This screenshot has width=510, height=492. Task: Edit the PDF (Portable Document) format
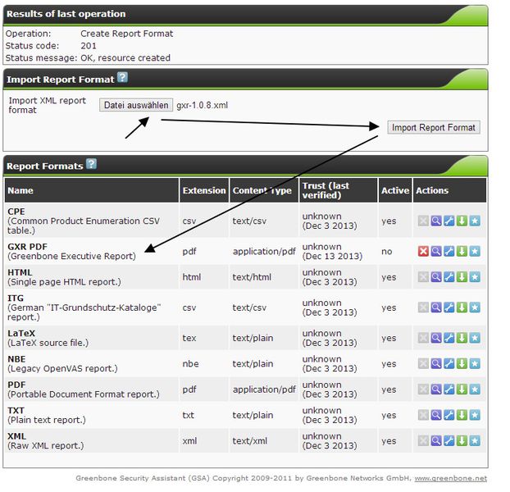[449, 389]
